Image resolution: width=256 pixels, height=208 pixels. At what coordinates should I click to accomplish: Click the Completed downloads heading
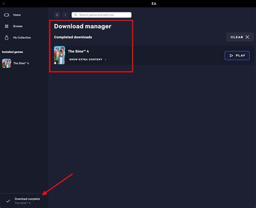[x=73, y=37]
